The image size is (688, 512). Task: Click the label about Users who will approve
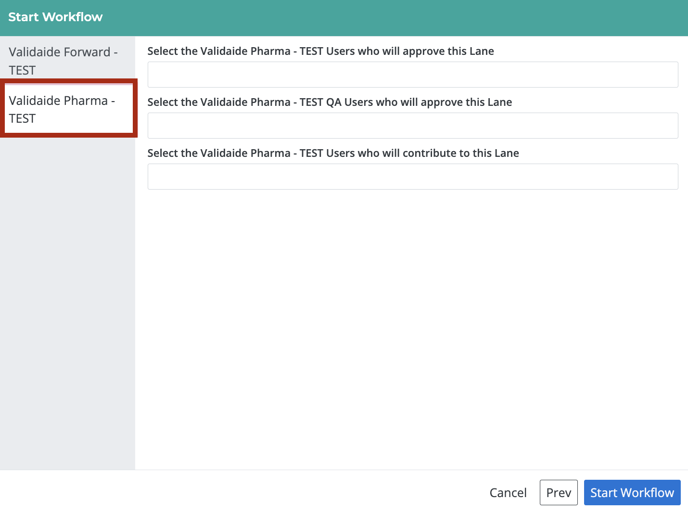[321, 51]
